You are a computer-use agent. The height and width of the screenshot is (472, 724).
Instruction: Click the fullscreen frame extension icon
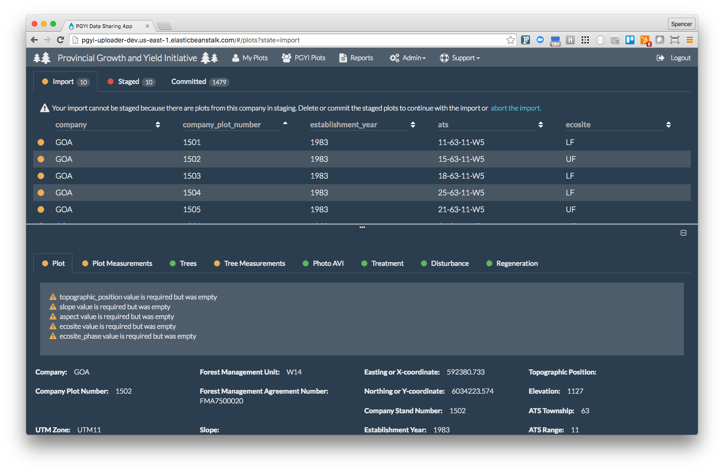tap(675, 40)
